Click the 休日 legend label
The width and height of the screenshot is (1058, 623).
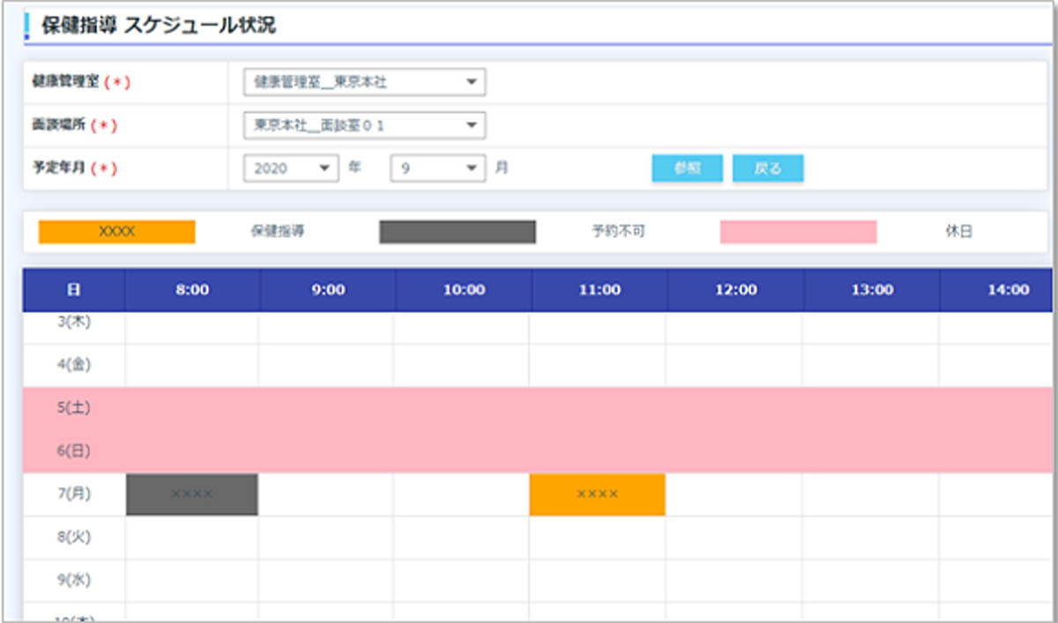(958, 233)
